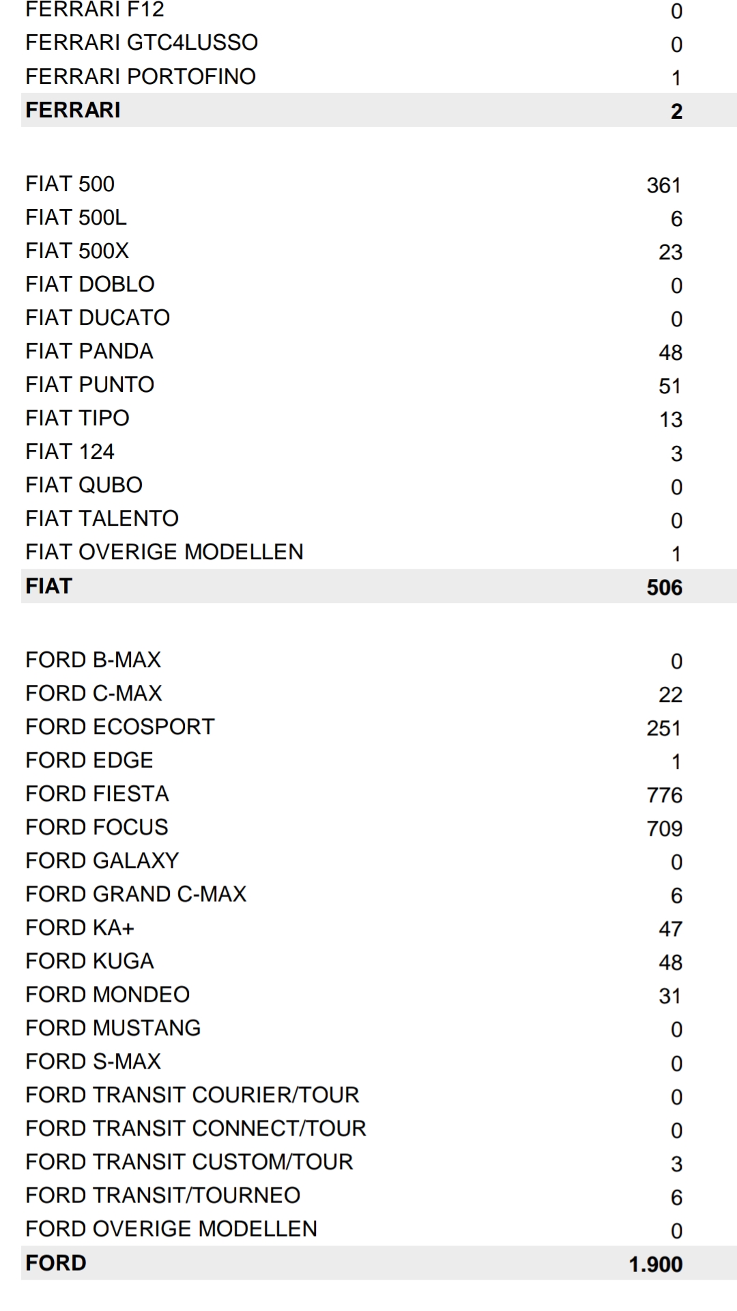This screenshot has height=1311, width=737.
Task: Click the bold FIAT subtotal label
Action: click(49, 586)
